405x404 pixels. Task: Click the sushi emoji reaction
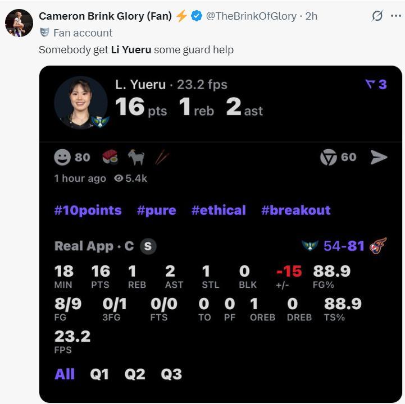[x=111, y=157]
